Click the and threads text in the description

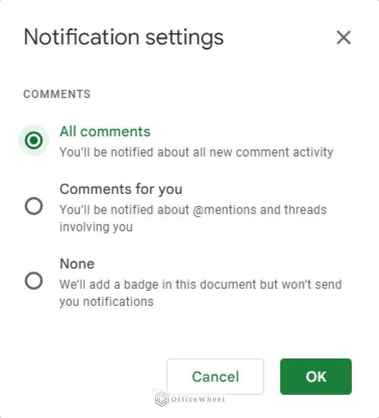[293, 210]
